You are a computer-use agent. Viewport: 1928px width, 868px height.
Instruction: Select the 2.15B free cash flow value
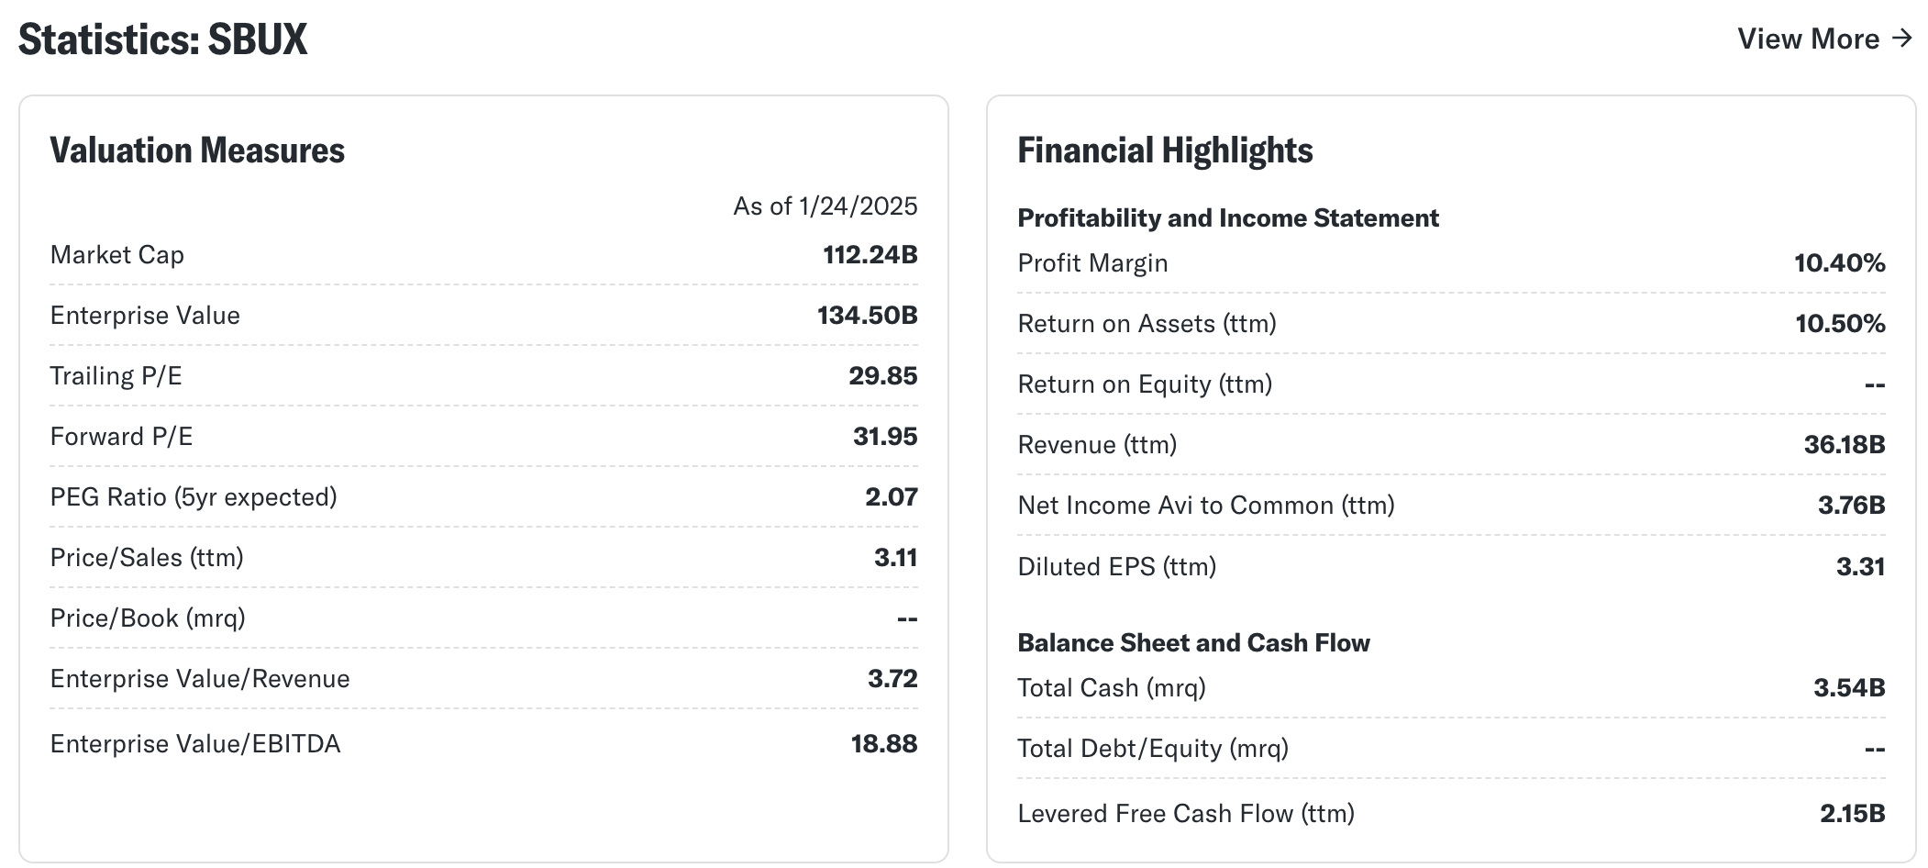1853,814
